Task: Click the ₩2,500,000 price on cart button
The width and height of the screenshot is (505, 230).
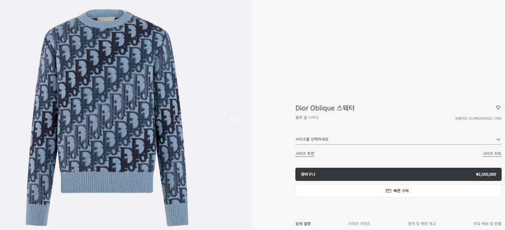Action: click(x=486, y=175)
